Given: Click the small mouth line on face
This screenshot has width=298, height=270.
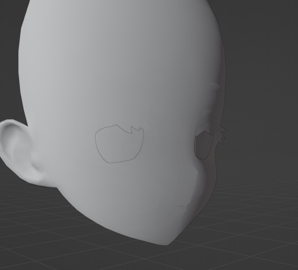Looking at the screenshot, I should [182, 206].
